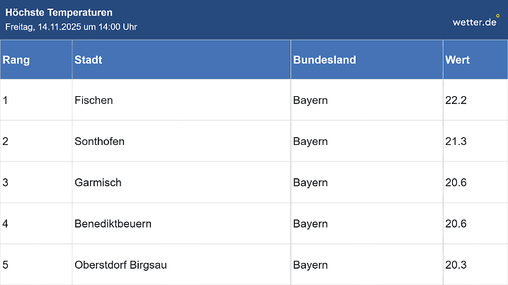Click the 20.6 value in Garmisch row
This screenshot has height=285, width=508.
[x=456, y=182]
